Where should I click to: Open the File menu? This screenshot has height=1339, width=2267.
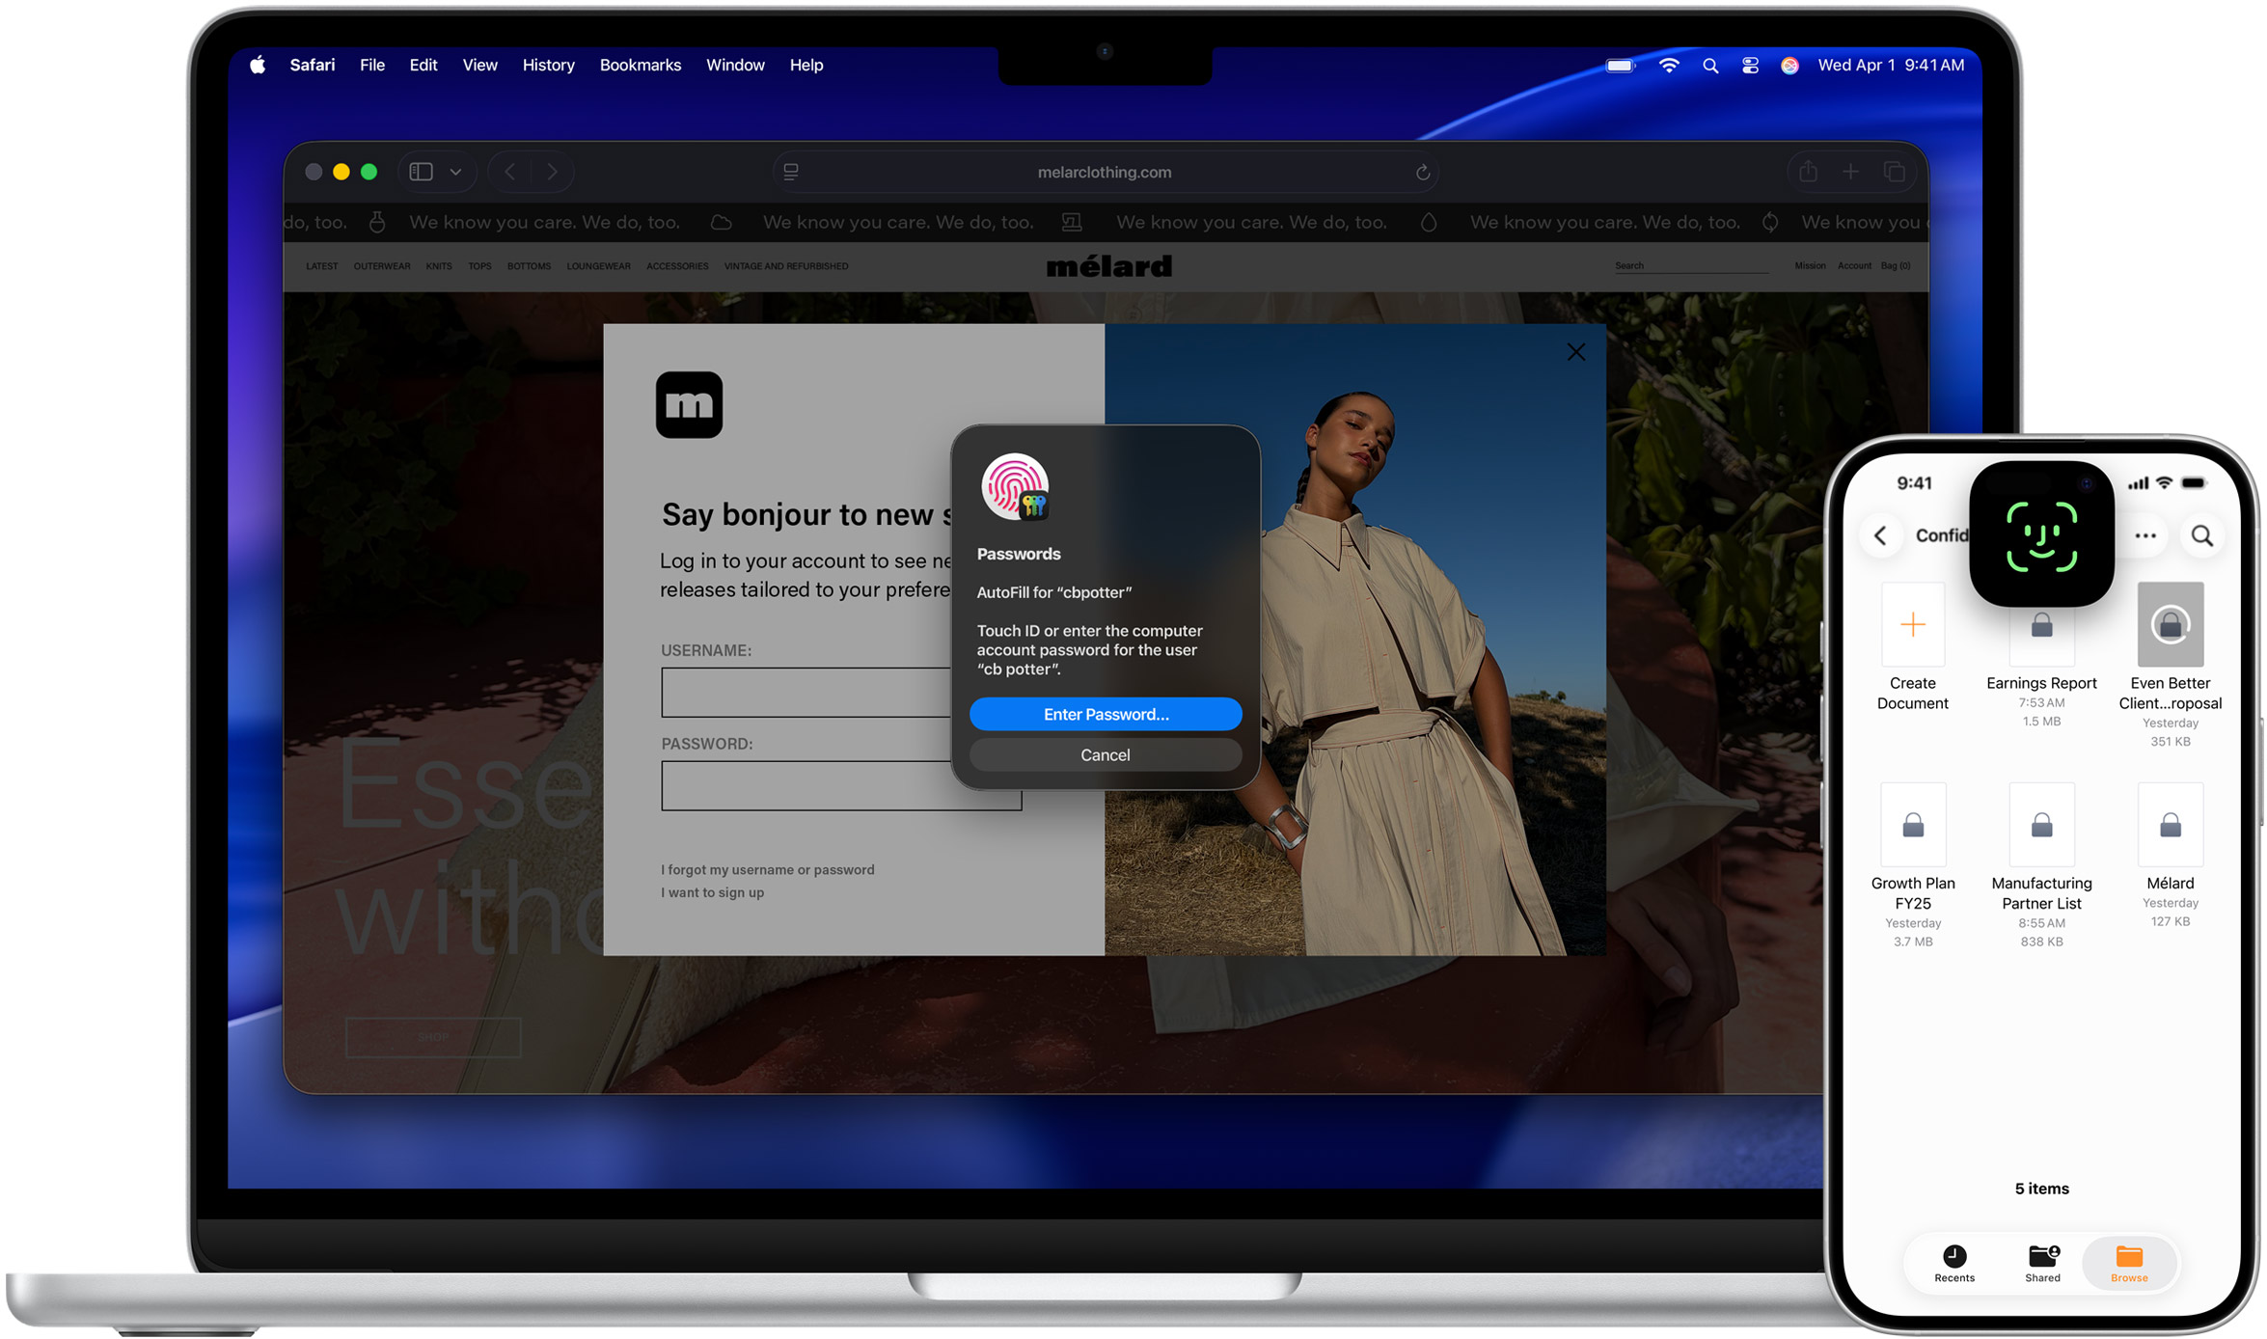pos(372,65)
